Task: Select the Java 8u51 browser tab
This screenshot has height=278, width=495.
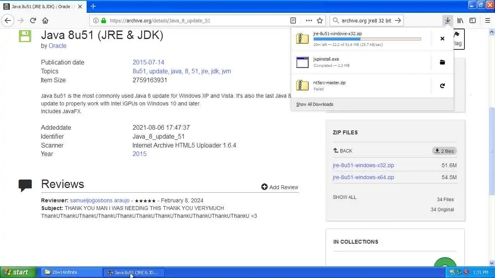Action: 43,7
